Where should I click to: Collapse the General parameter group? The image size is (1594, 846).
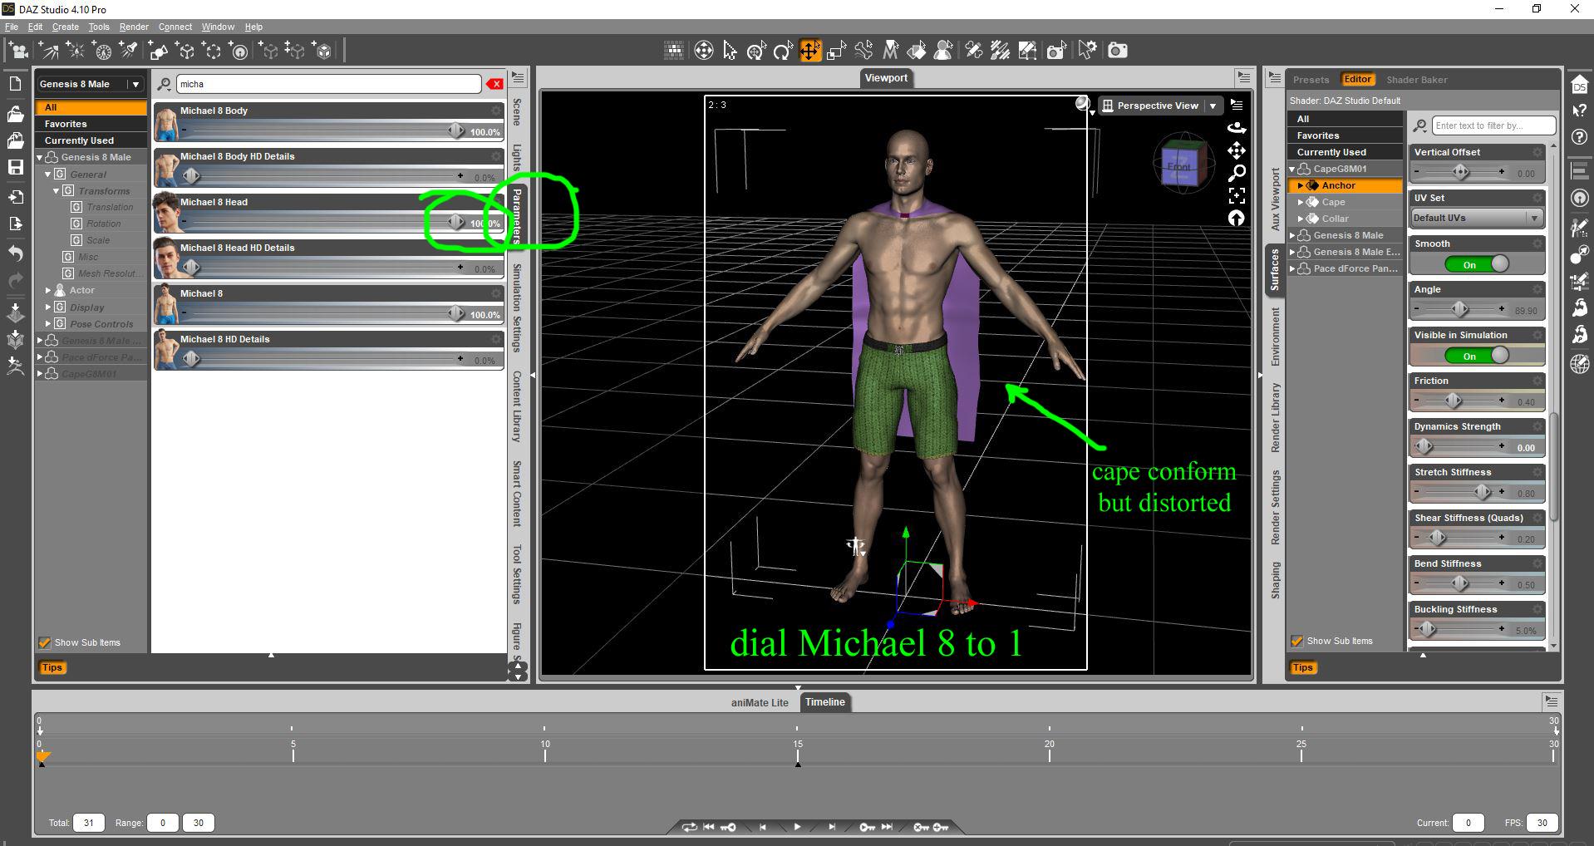pos(48,175)
